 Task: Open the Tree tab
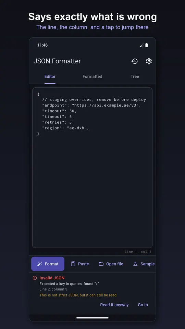point(135,76)
